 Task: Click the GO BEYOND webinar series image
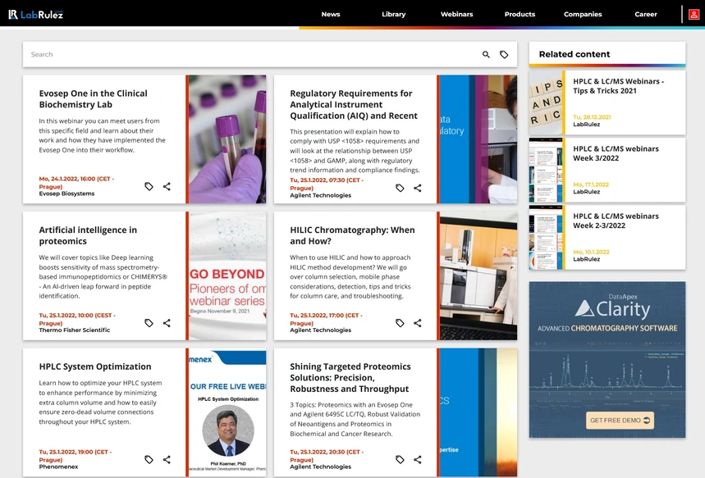click(x=227, y=275)
